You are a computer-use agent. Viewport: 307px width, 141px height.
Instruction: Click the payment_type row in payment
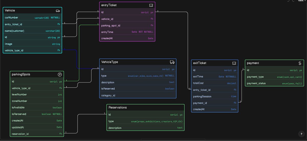(275, 77)
